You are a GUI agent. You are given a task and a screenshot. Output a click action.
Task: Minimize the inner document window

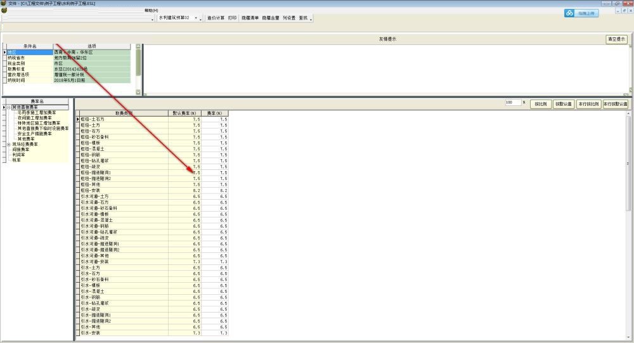[x=616, y=11]
